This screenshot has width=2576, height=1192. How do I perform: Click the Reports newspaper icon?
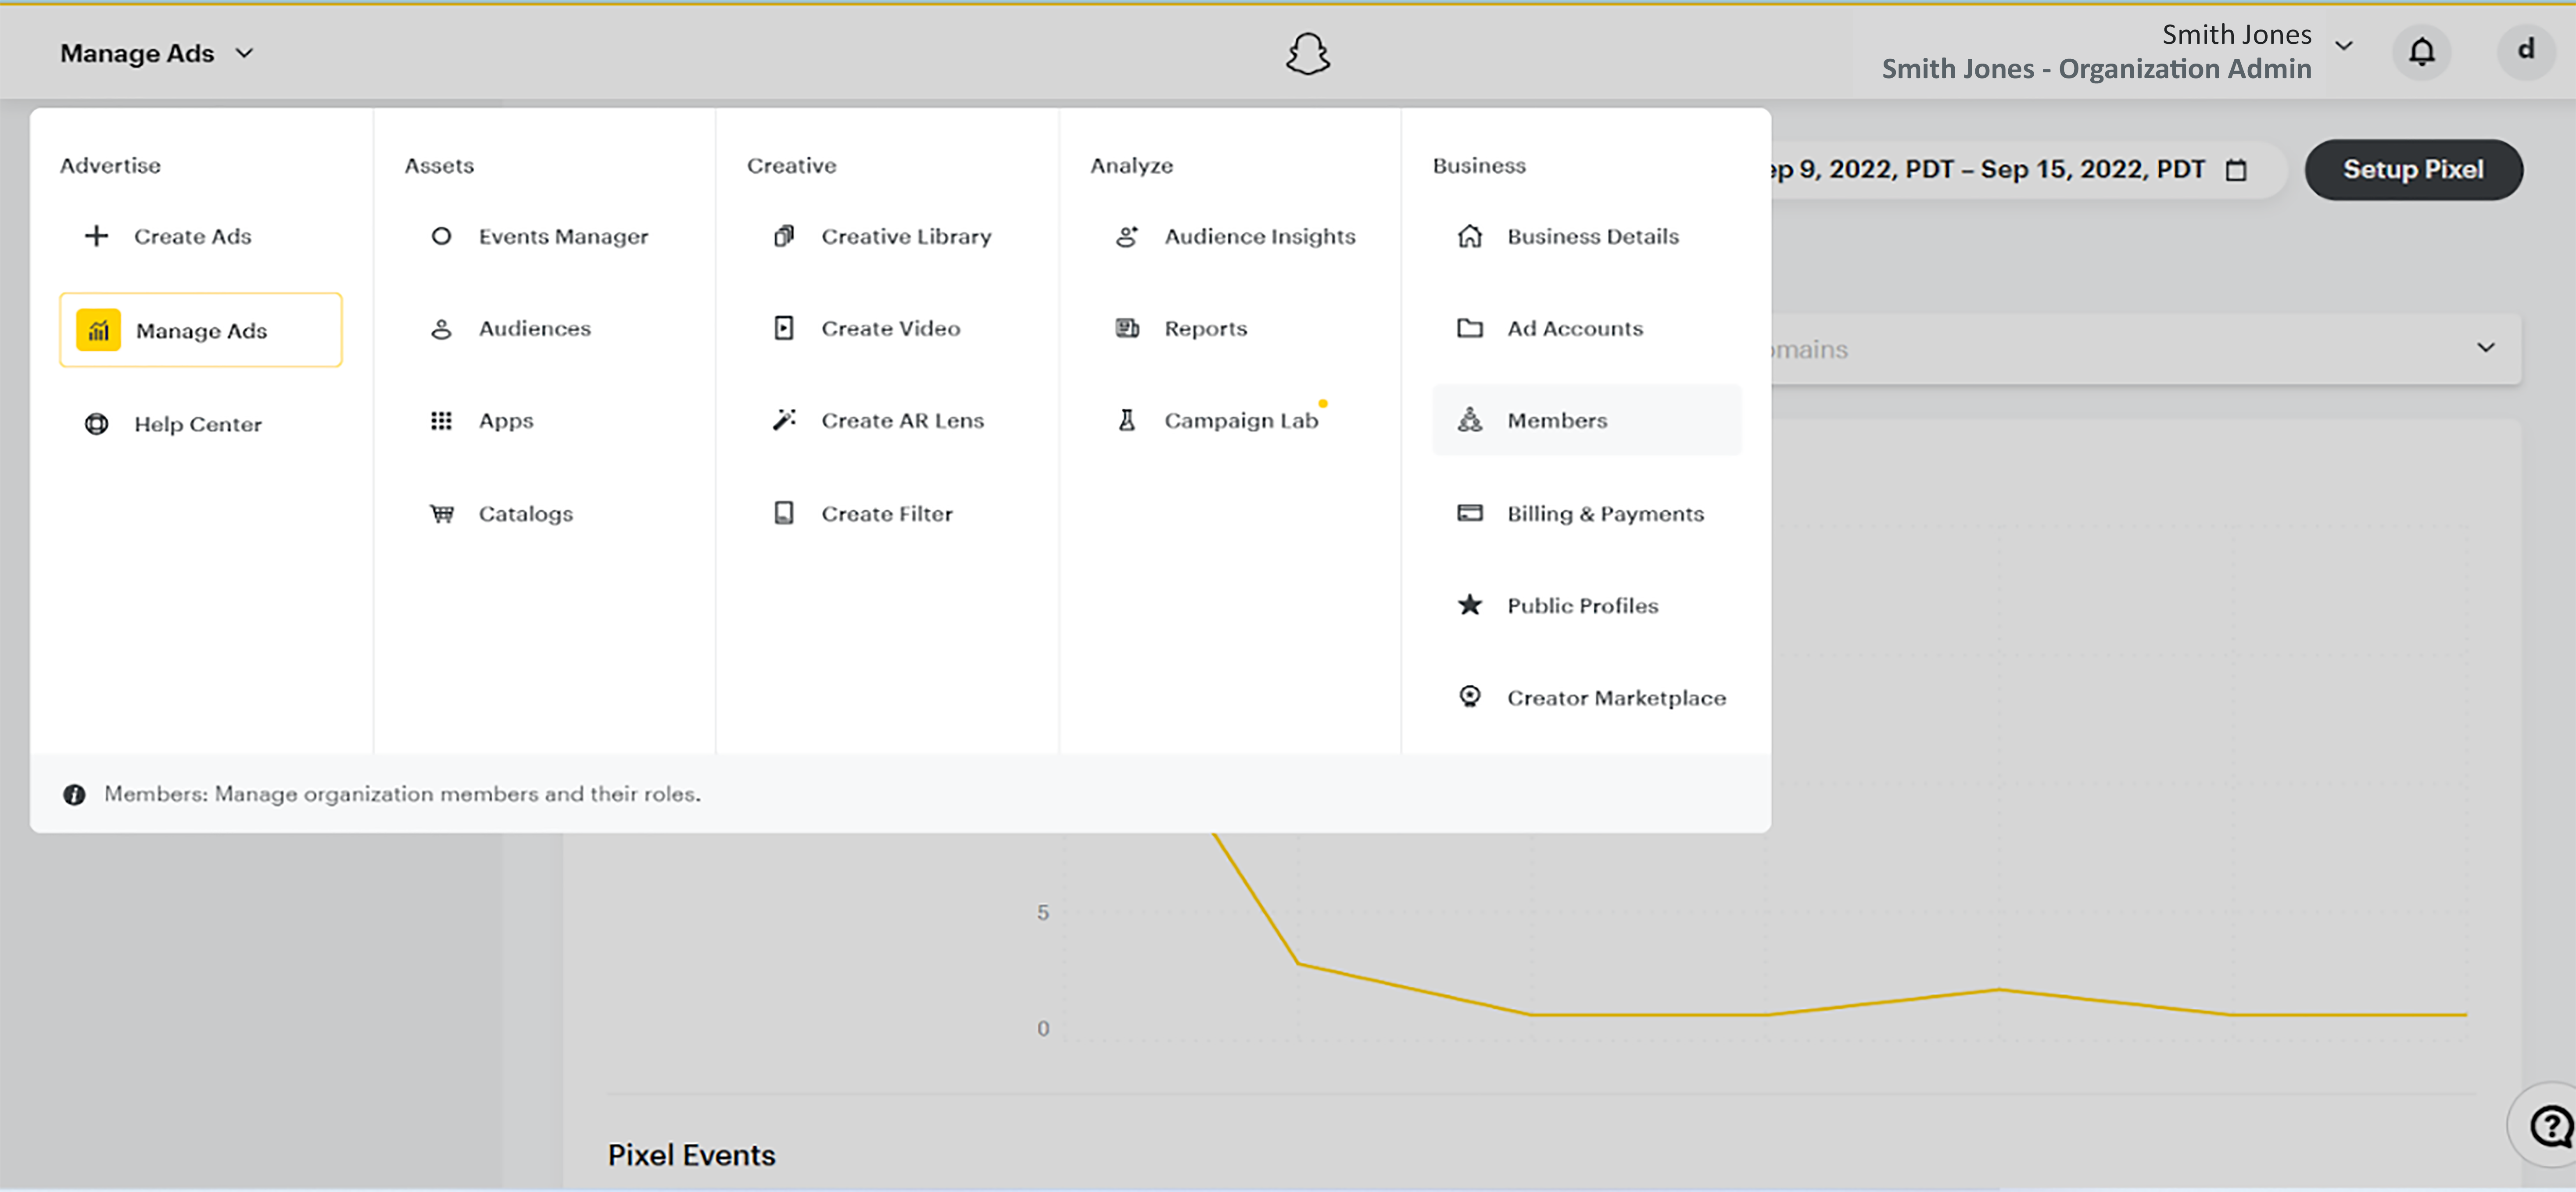coord(1127,328)
